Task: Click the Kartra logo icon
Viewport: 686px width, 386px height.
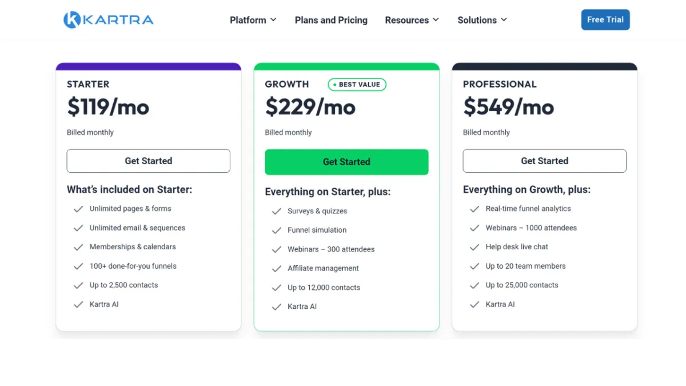Action: pos(72,20)
